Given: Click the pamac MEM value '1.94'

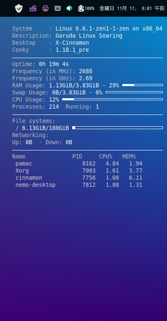Looking at the screenshot, I should [x=136, y=164].
